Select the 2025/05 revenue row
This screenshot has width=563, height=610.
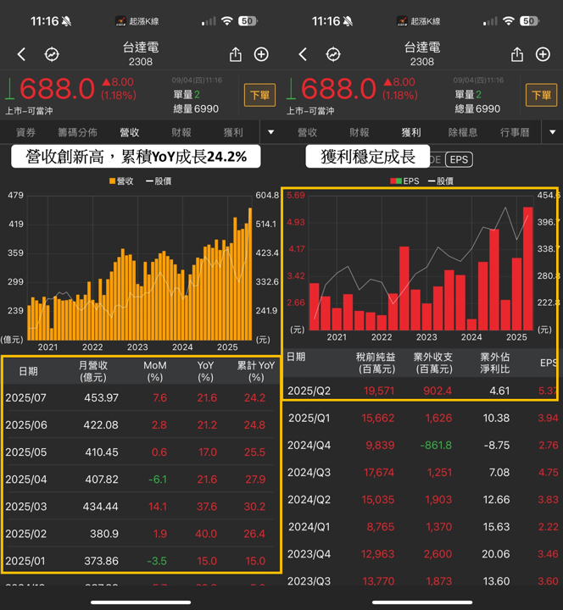pos(141,452)
